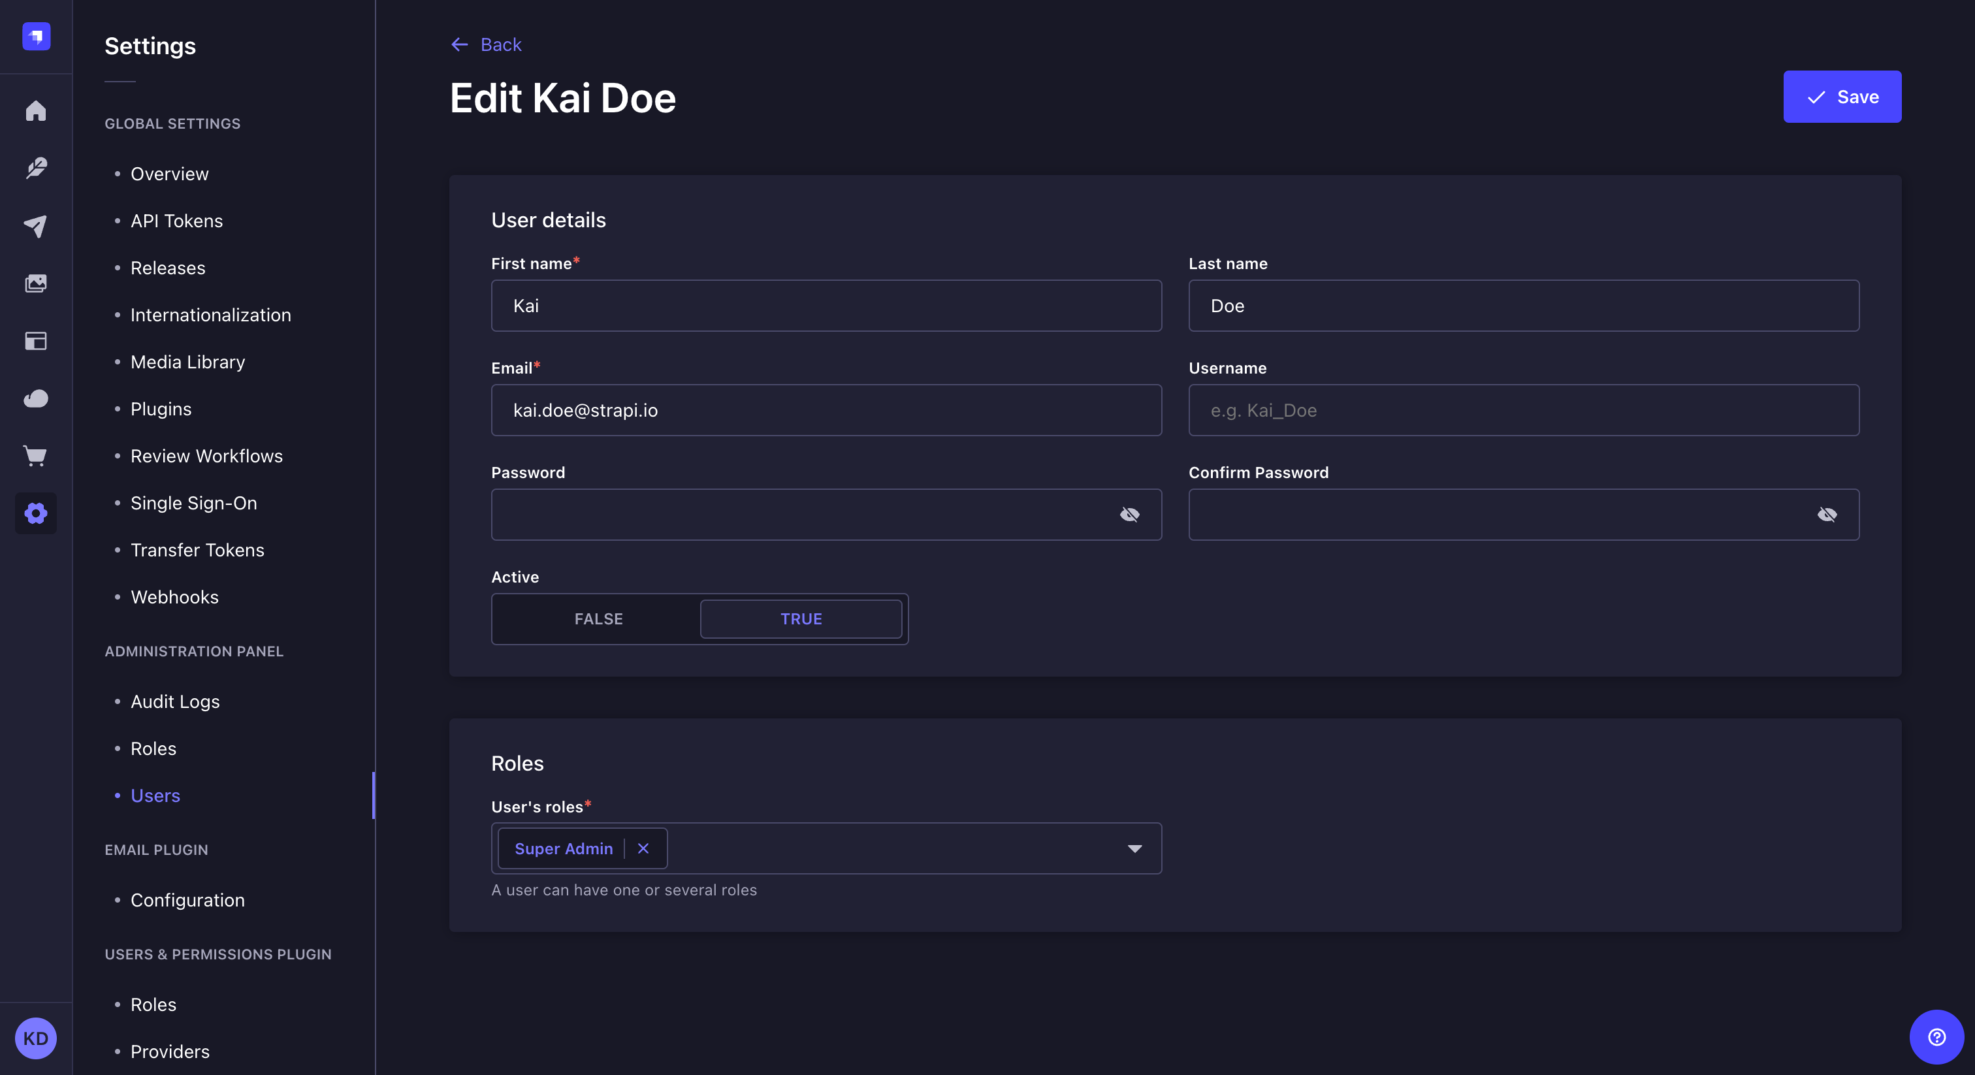Click the KD user avatar icon bottom left

click(36, 1038)
